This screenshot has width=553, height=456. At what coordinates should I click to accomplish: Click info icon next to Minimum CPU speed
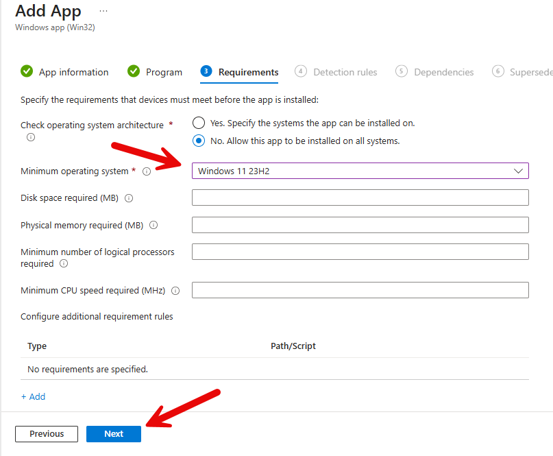[x=175, y=291]
